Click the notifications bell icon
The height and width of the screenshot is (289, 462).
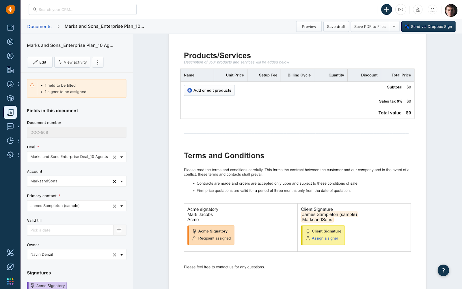coord(432,10)
